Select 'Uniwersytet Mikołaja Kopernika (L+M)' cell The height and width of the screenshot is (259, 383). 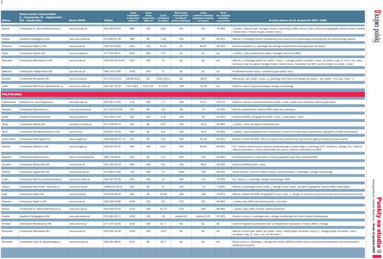click(x=40, y=132)
